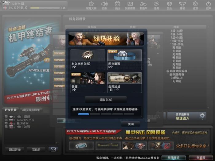Close the dialog with 关闭 button
The width and height of the screenshot is (215, 161).
click(x=131, y=124)
